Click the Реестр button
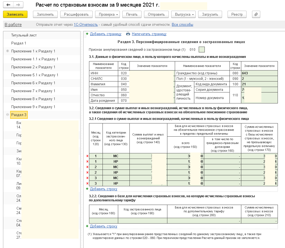 pyautogui.click(x=237, y=14)
